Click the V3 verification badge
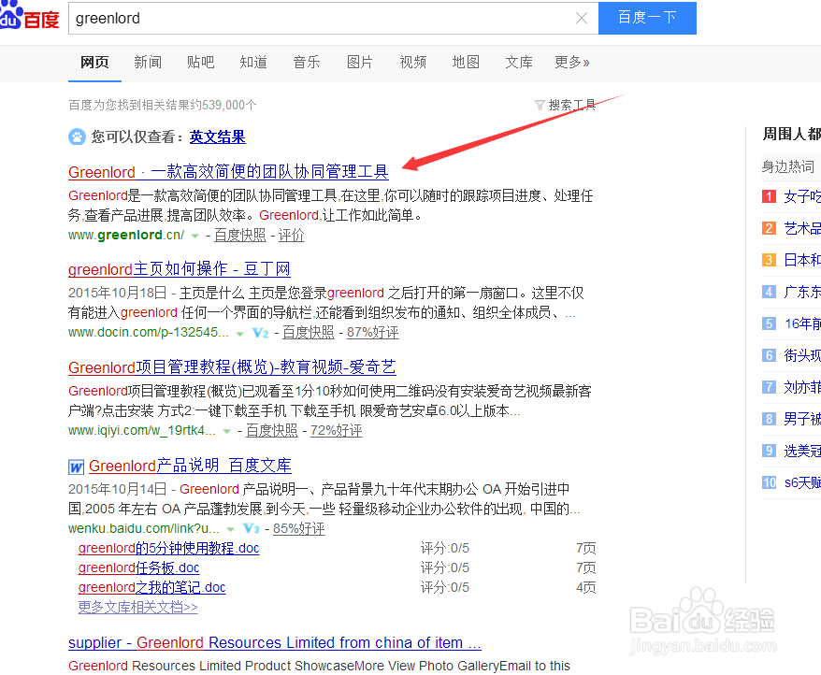821x675 pixels. click(x=251, y=529)
